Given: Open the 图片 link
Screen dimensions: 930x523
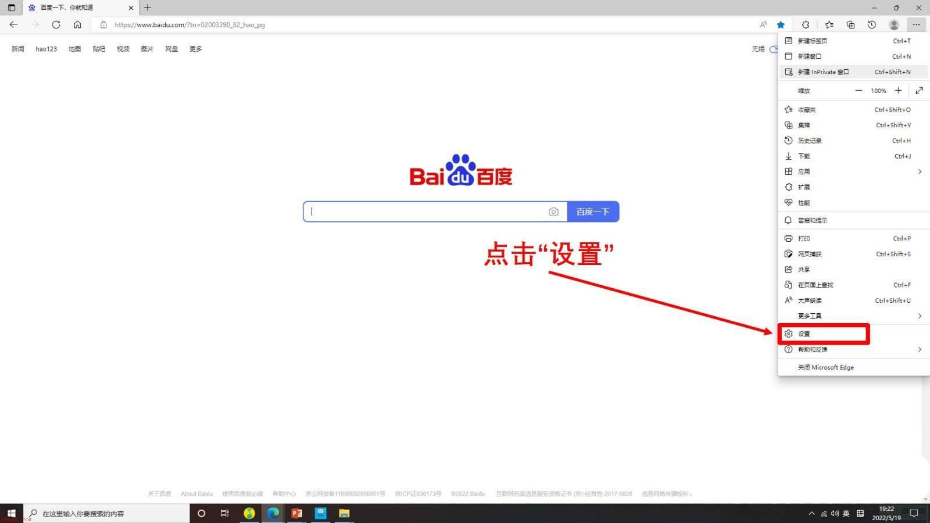Looking at the screenshot, I should [147, 49].
